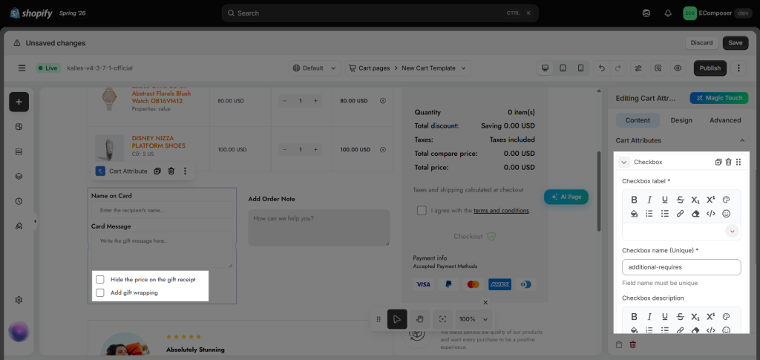Collapse the Cart Attributes section
The height and width of the screenshot is (360, 760).
(x=741, y=140)
